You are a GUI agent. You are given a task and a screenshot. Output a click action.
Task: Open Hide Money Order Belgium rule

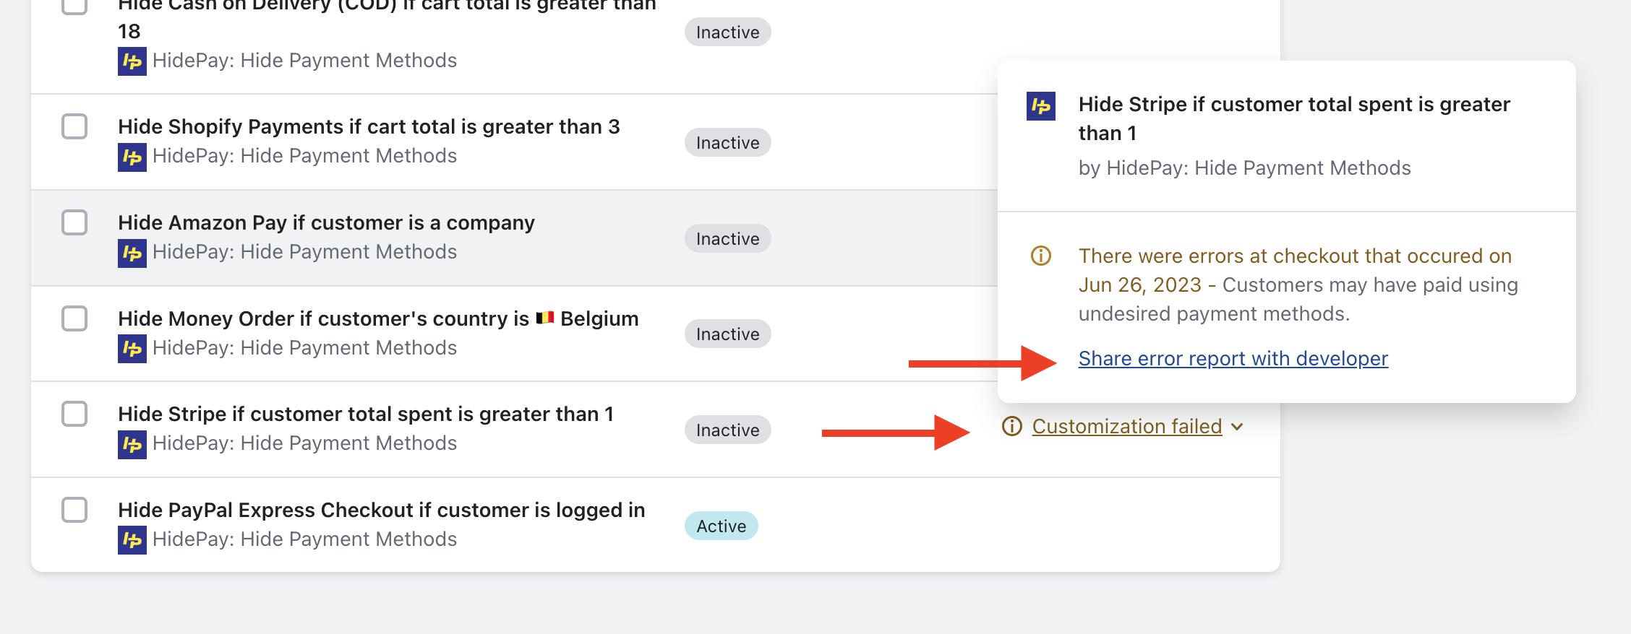click(378, 318)
